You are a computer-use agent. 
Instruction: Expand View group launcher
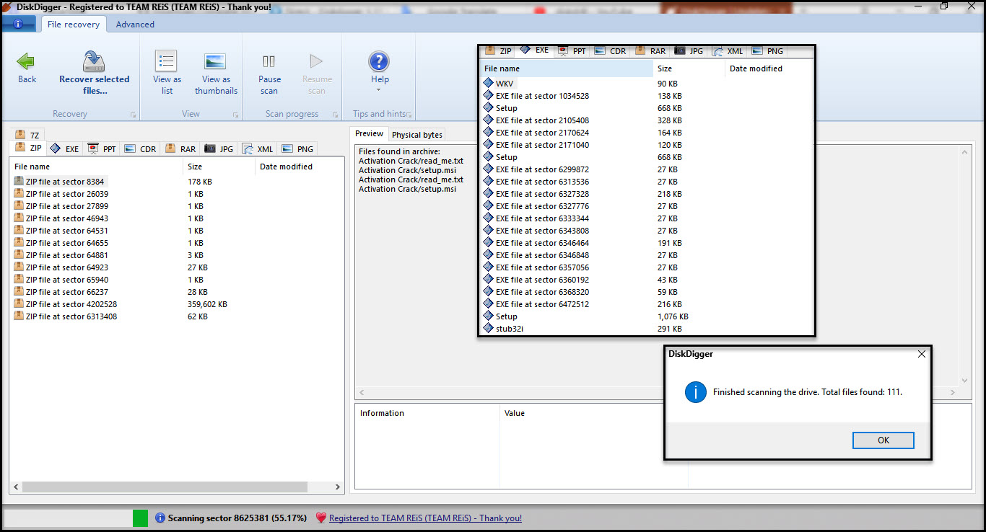click(236, 115)
